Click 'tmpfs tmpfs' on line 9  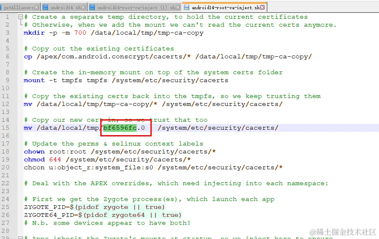(x=84, y=80)
